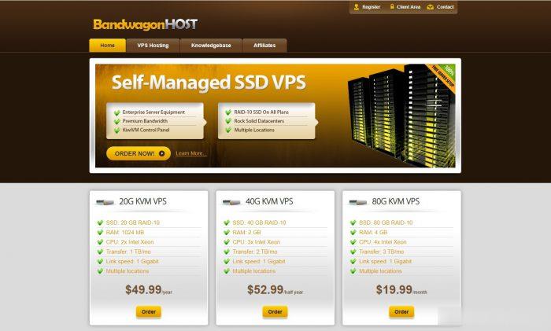
Task: Click checkmark next to Enterprise Server Equipment
Action: click(117, 112)
